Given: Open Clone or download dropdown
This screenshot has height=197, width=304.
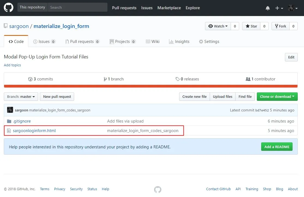Looking at the screenshot, I should (x=277, y=96).
